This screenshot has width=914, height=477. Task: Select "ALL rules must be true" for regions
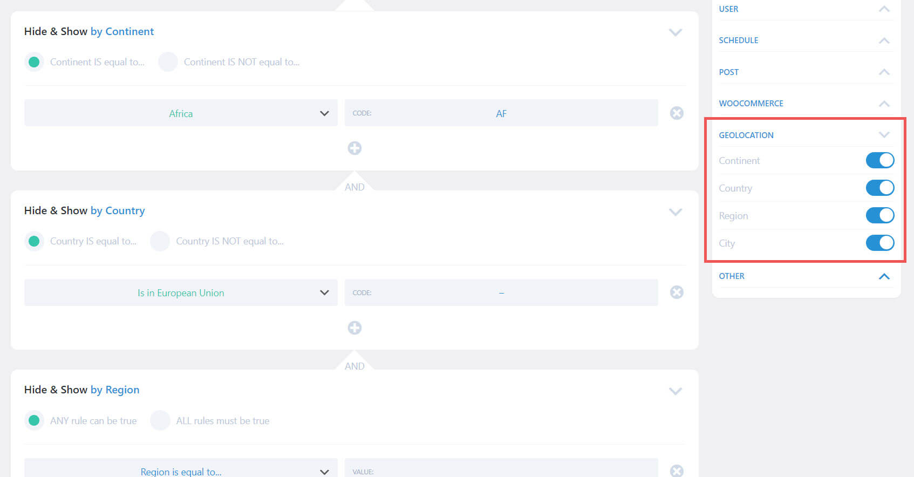coord(160,420)
